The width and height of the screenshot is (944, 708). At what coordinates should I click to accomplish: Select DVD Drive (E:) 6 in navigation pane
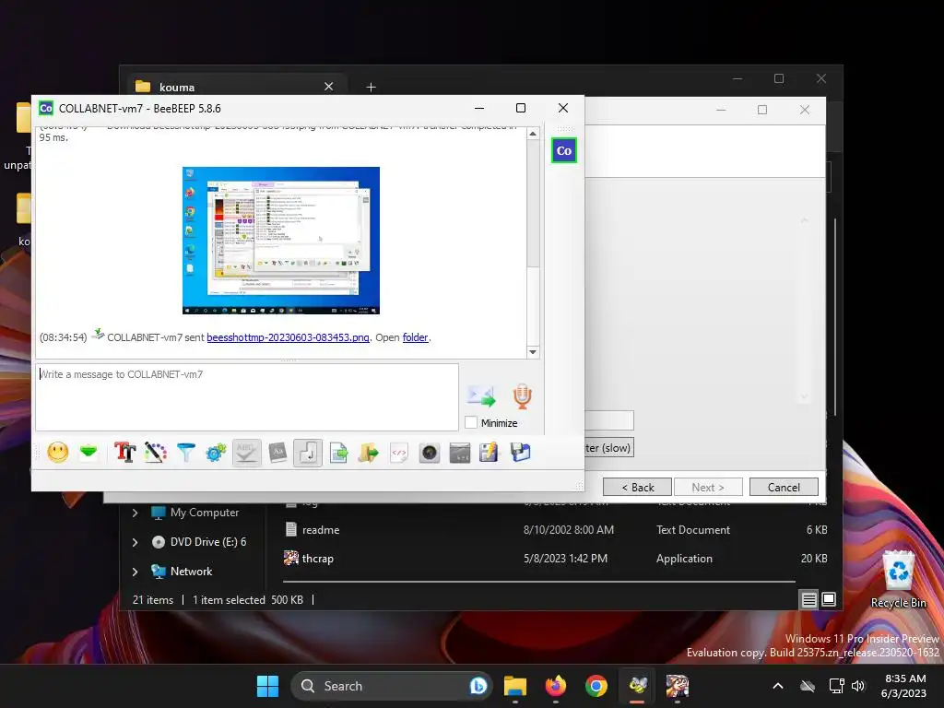pyautogui.click(x=208, y=542)
